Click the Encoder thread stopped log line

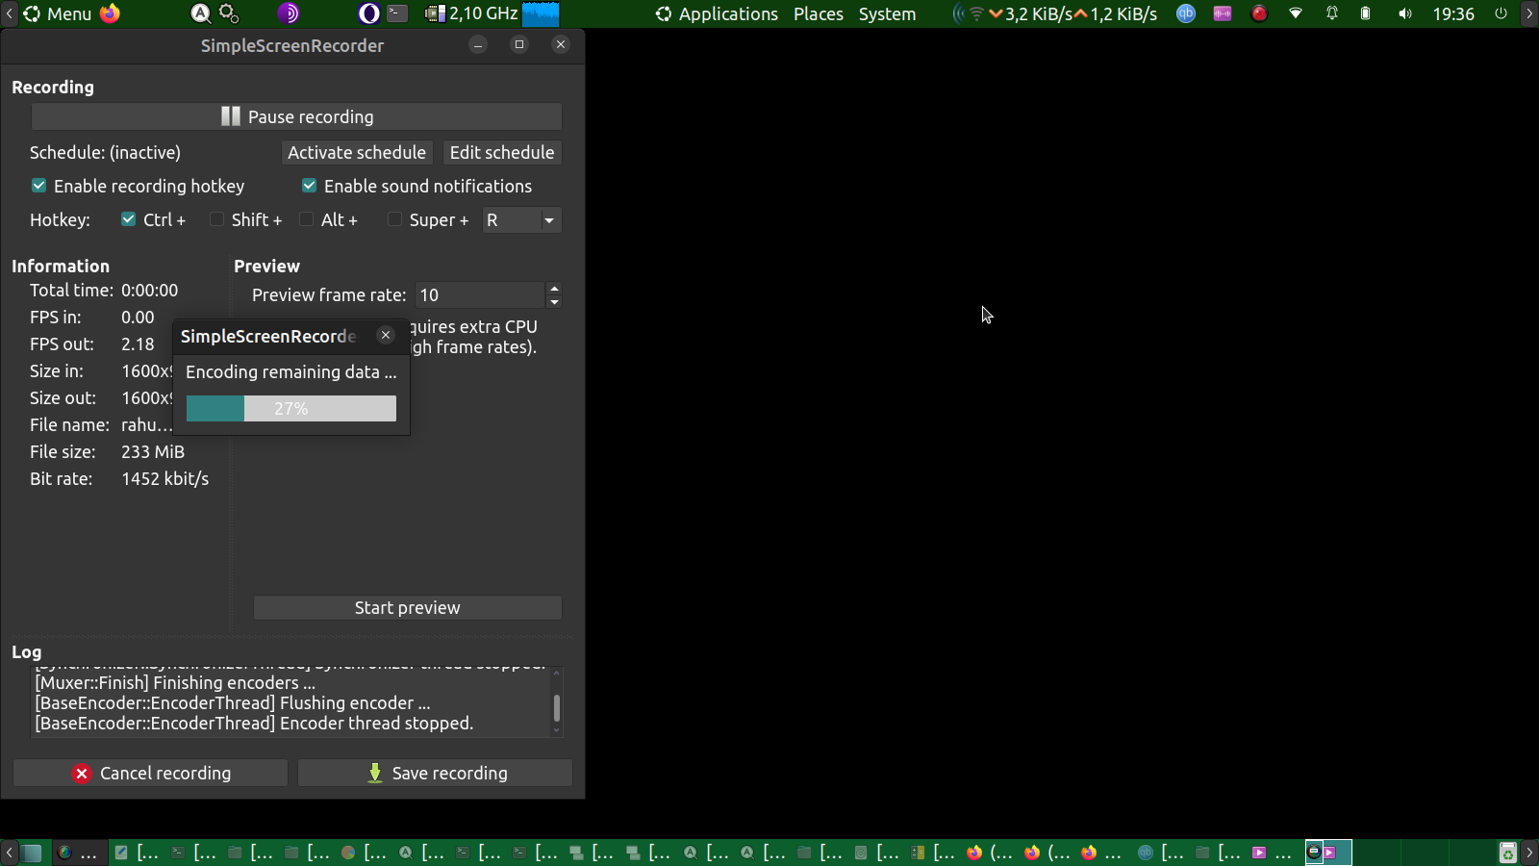tap(254, 723)
